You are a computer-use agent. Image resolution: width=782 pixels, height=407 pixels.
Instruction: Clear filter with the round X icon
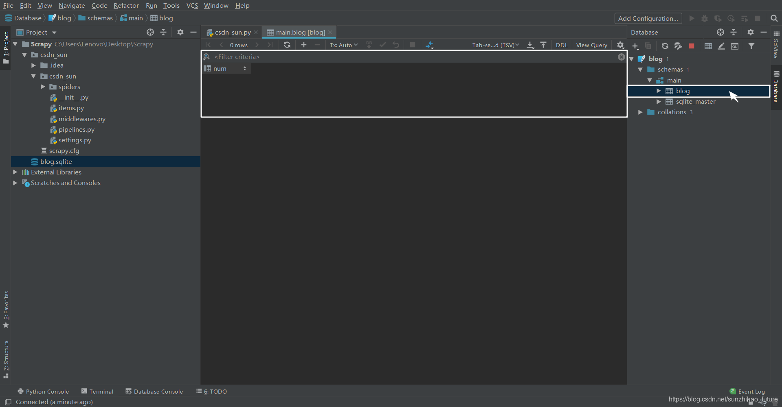[621, 57]
